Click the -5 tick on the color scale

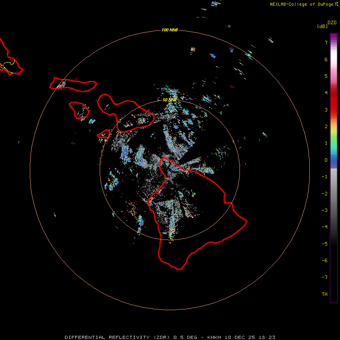pyautogui.click(x=325, y=244)
